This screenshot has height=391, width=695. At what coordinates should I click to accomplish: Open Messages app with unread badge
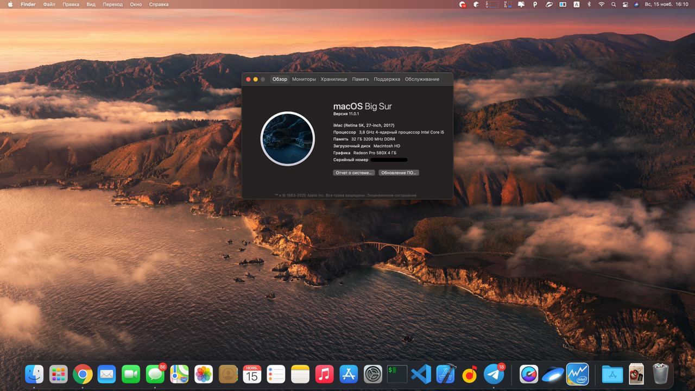pos(155,374)
